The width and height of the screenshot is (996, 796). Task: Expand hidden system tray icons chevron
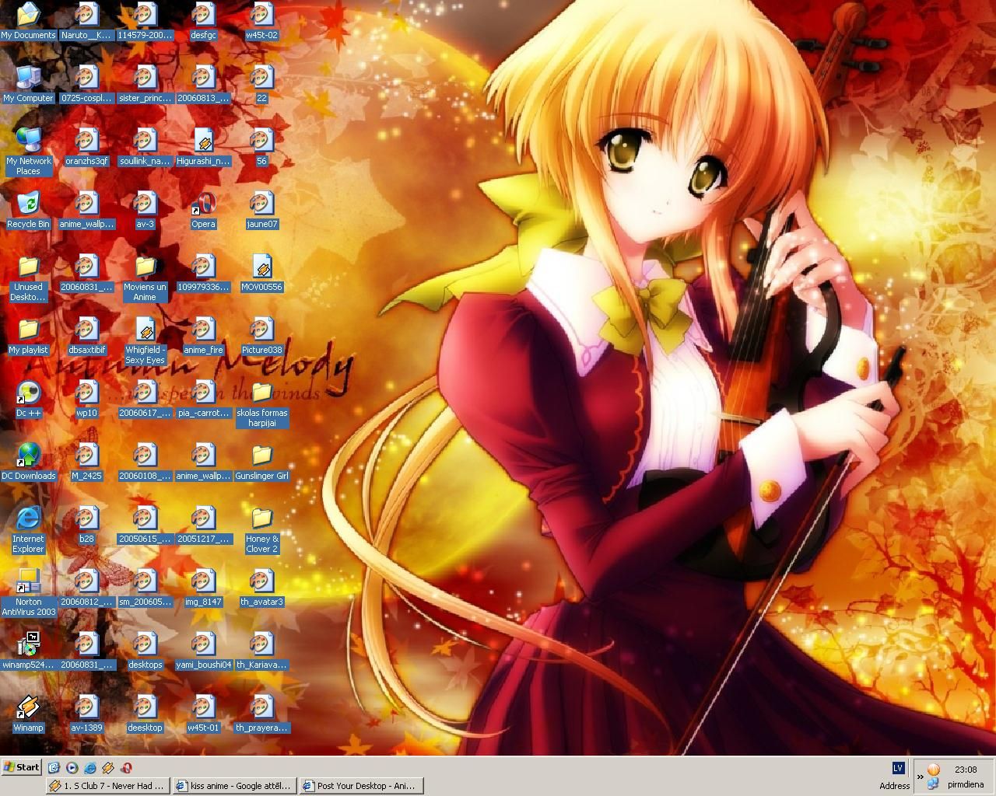point(921,776)
